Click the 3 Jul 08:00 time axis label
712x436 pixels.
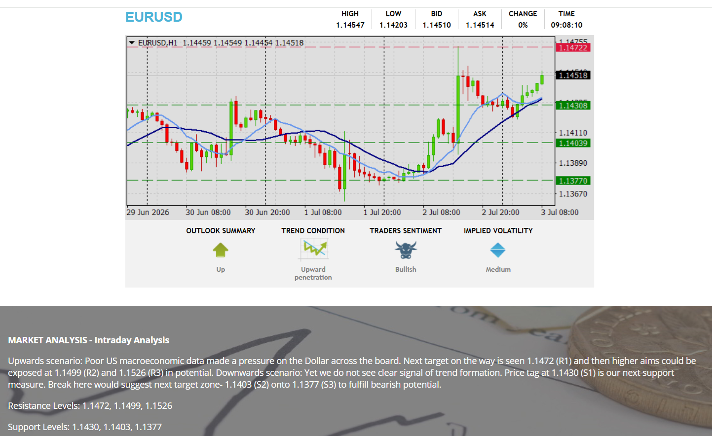click(x=560, y=213)
